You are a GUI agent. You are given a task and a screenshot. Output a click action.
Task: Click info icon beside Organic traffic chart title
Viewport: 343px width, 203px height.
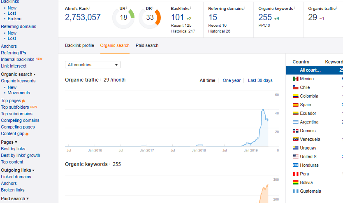tap(100, 79)
